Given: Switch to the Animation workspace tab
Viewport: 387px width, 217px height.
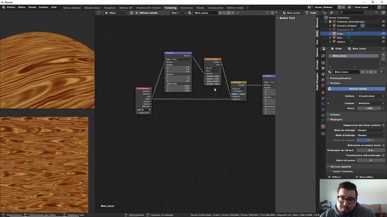Looking at the screenshot, I should click(186, 8).
